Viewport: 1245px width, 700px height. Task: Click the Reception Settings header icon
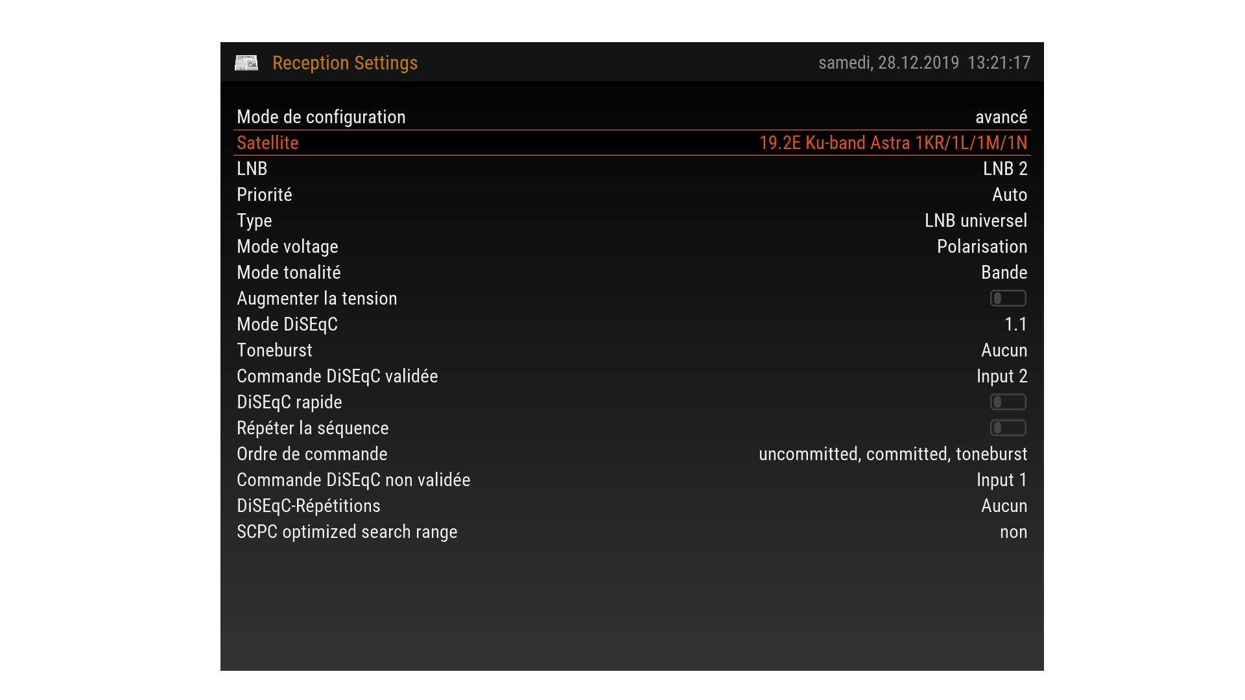tap(246, 63)
